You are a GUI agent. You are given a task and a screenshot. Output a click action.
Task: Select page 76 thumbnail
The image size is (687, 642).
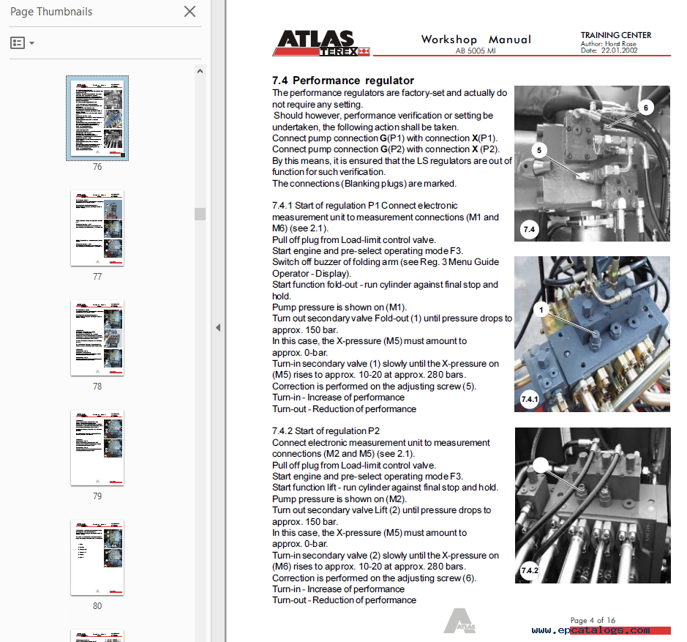pyautogui.click(x=97, y=118)
